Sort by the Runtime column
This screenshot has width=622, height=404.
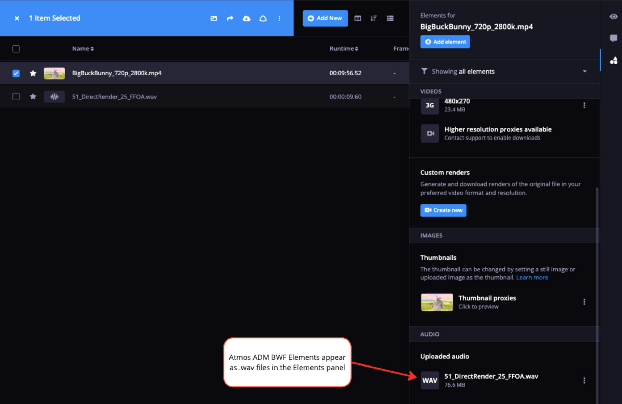coord(344,49)
